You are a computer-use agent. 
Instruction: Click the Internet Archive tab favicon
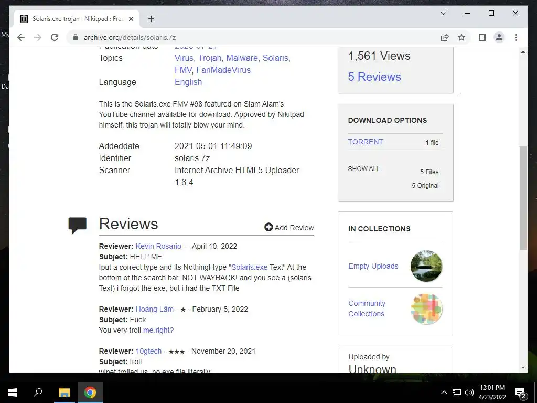tap(24, 19)
